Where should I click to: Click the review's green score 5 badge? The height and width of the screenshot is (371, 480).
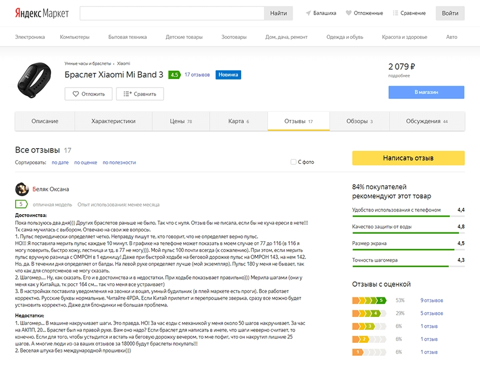(21, 204)
